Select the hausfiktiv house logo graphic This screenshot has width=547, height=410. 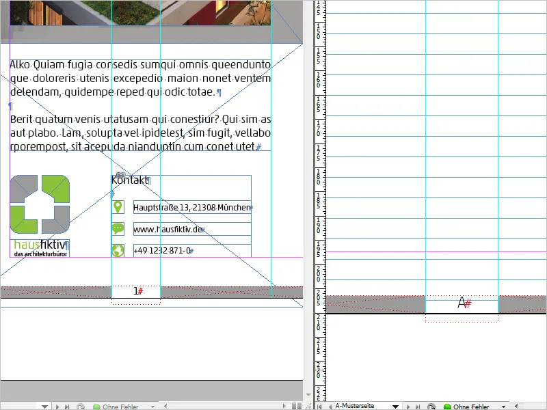click(x=40, y=204)
